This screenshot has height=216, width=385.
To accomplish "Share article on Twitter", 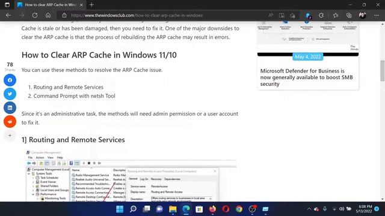I will pos(10,94).
